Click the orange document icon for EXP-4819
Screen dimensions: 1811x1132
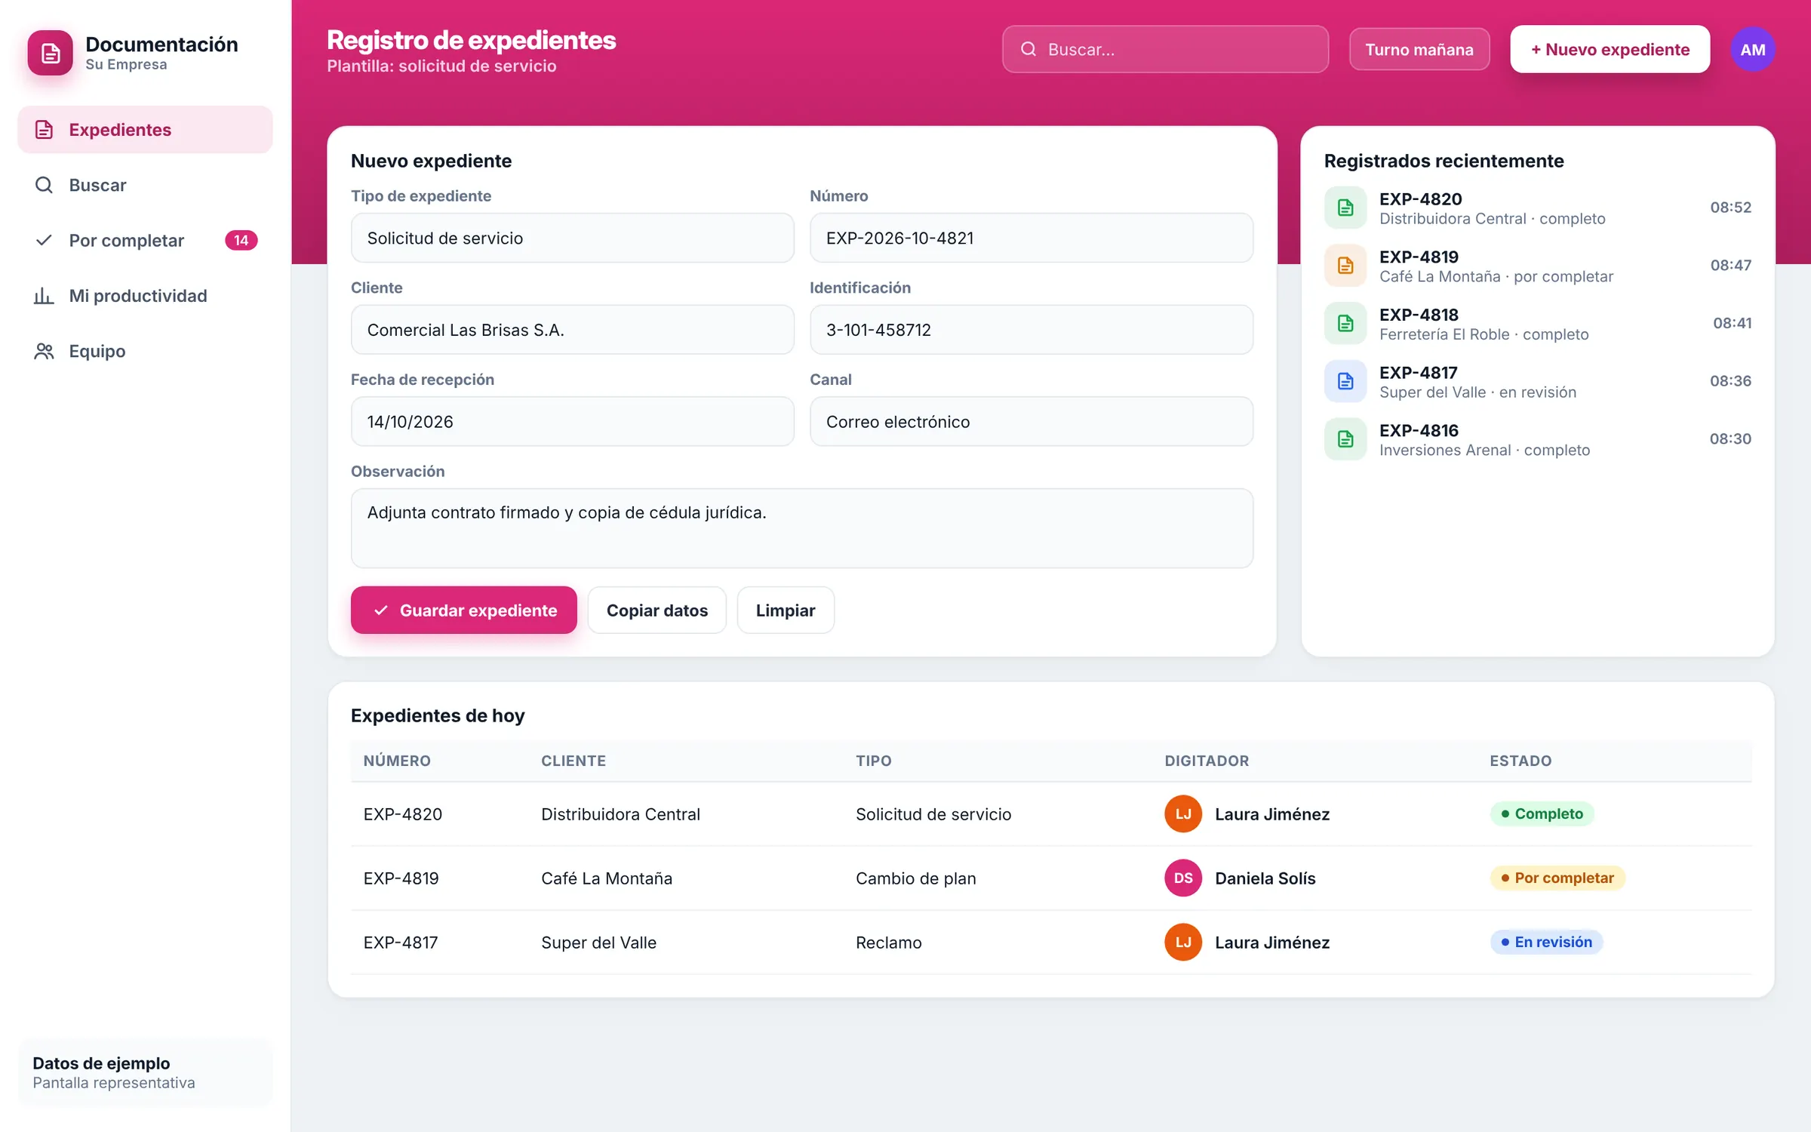pos(1345,266)
